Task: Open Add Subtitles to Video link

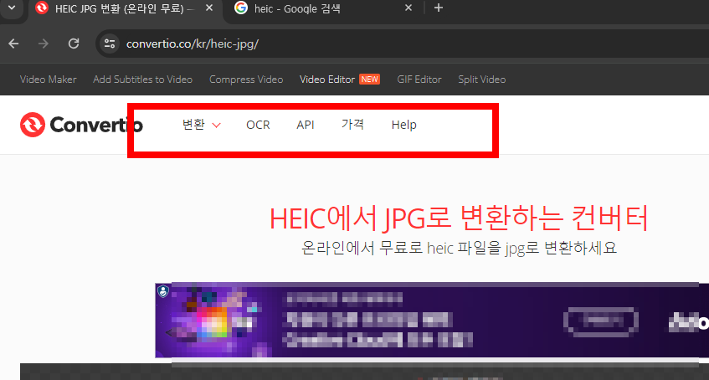Action: 143,80
